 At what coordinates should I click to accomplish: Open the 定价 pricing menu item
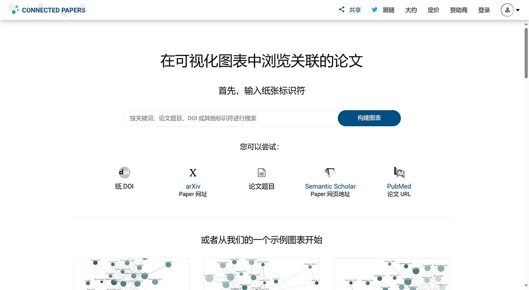[x=433, y=10]
